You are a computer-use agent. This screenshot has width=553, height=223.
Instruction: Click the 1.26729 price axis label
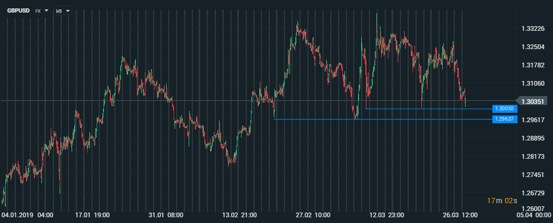tap(532, 193)
